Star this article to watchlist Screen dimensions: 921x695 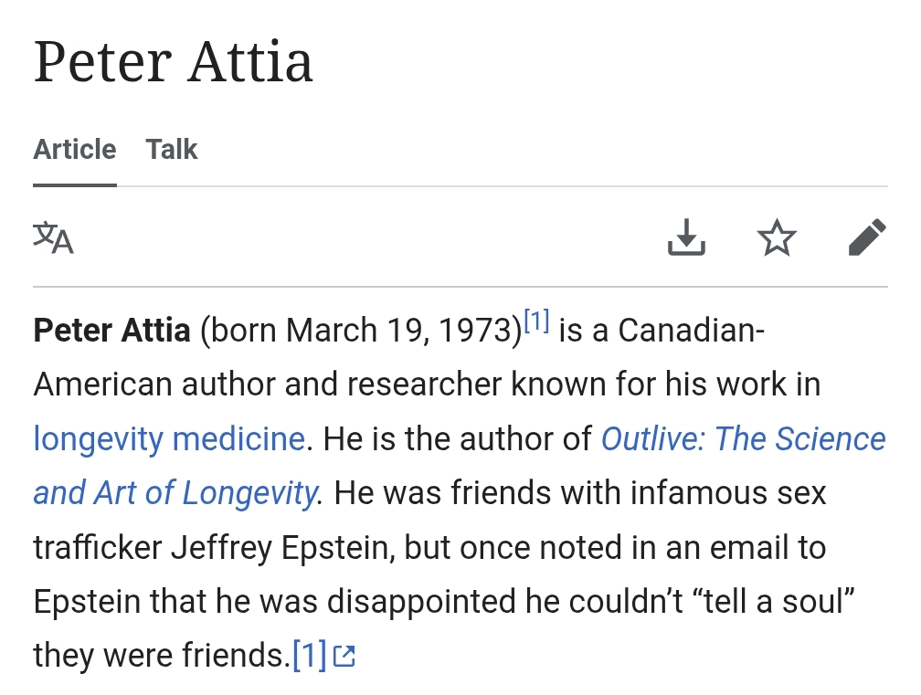pos(777,238)
